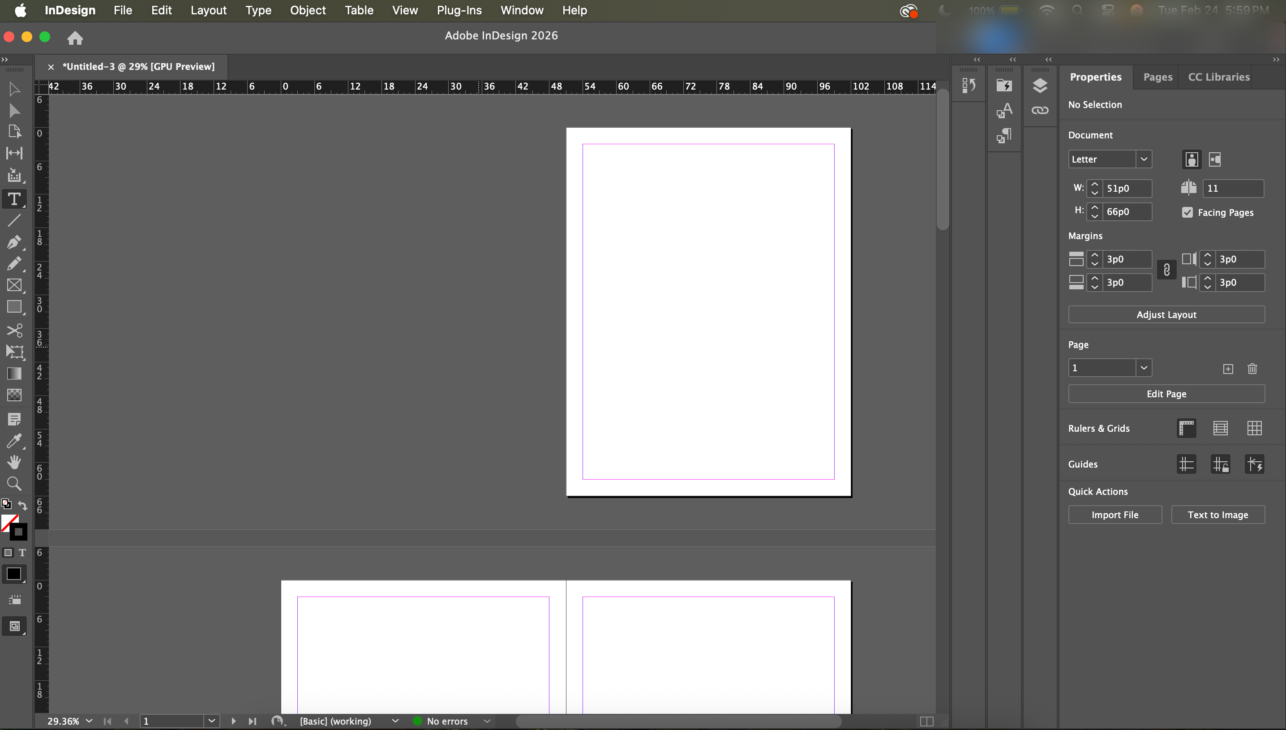Open the Letter page size dropdown
Screen dimensions: 1286x730
[x=1144, y=159]
